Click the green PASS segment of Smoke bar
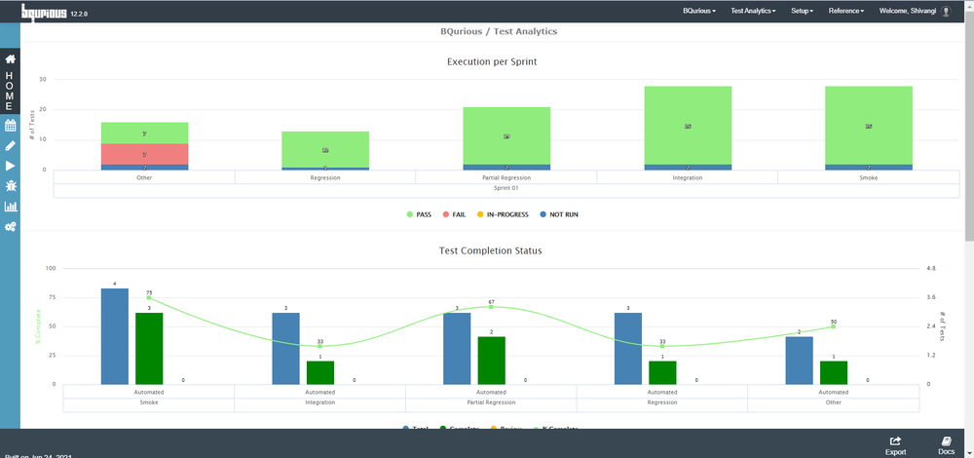974x458 pixels. [x=869, y=125]
